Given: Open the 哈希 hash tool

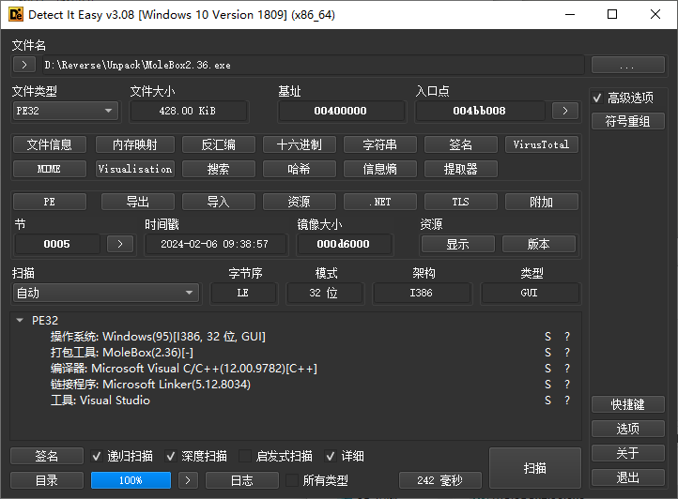Looking at the screenshot, I should [x=300, y=169].
